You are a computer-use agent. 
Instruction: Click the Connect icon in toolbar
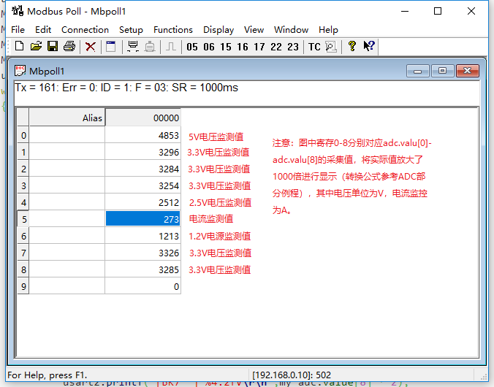133,47
